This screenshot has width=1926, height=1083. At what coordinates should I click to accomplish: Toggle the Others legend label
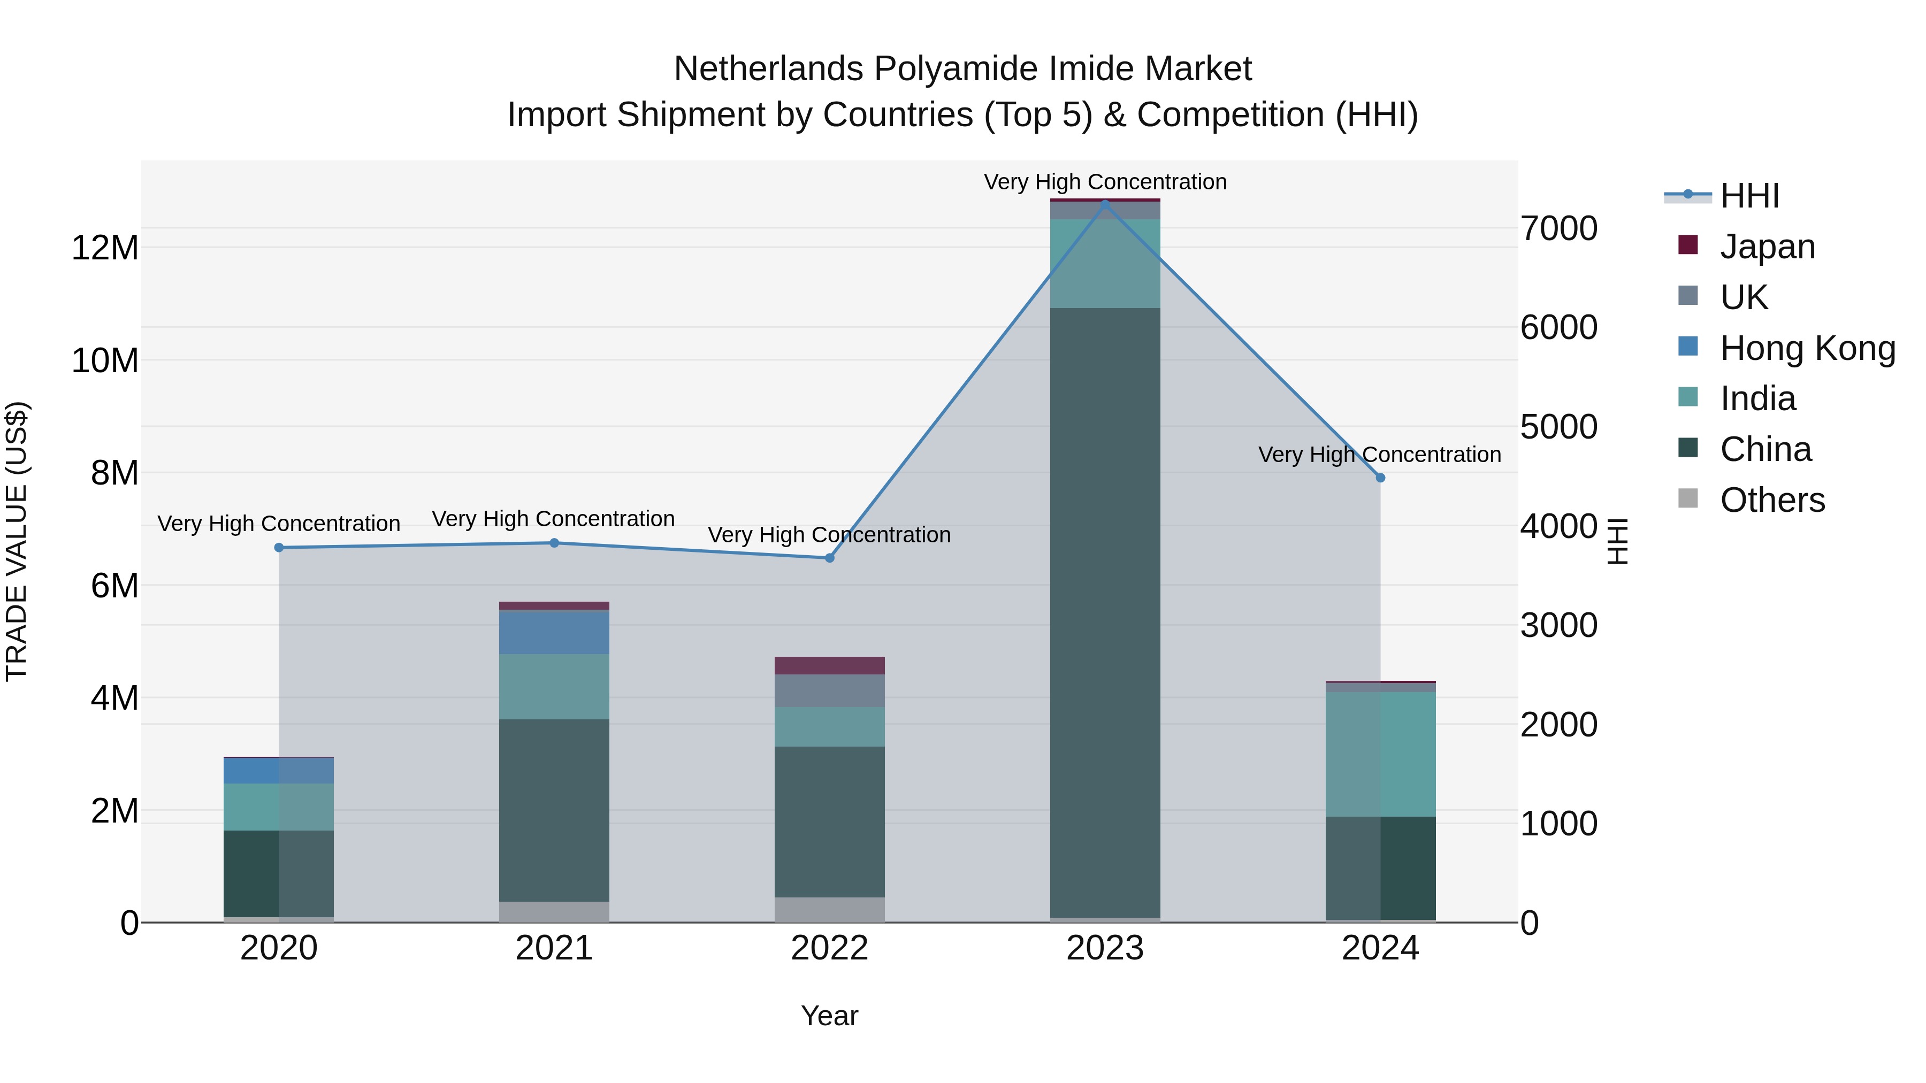coord(1773,500)
